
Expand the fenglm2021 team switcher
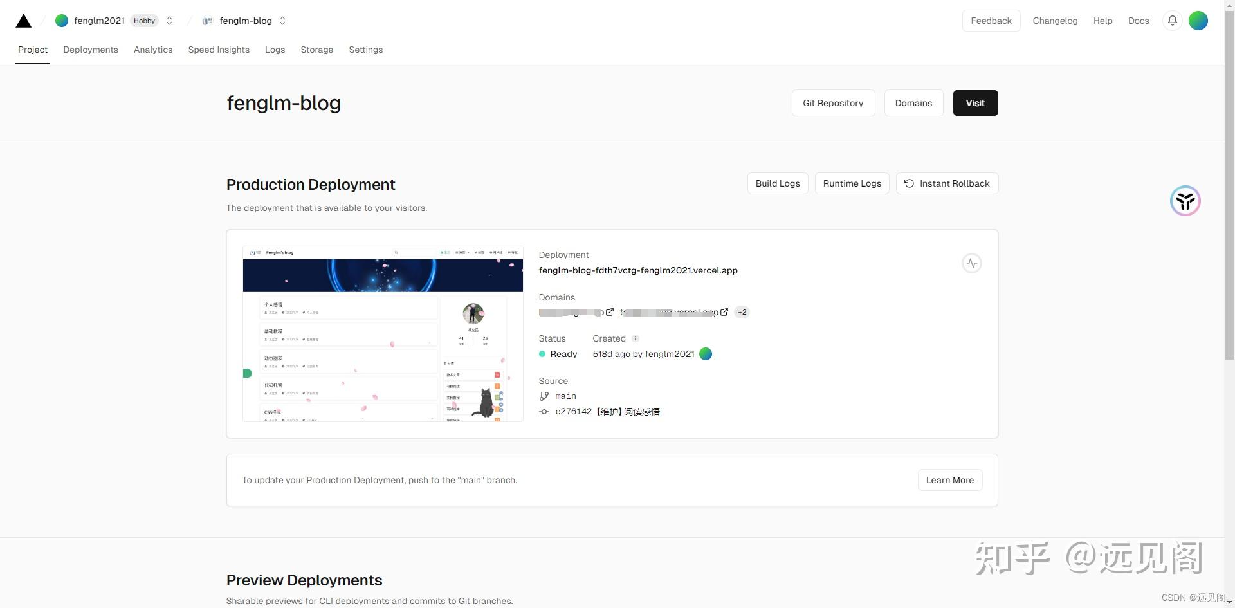[x=169, y=21]
